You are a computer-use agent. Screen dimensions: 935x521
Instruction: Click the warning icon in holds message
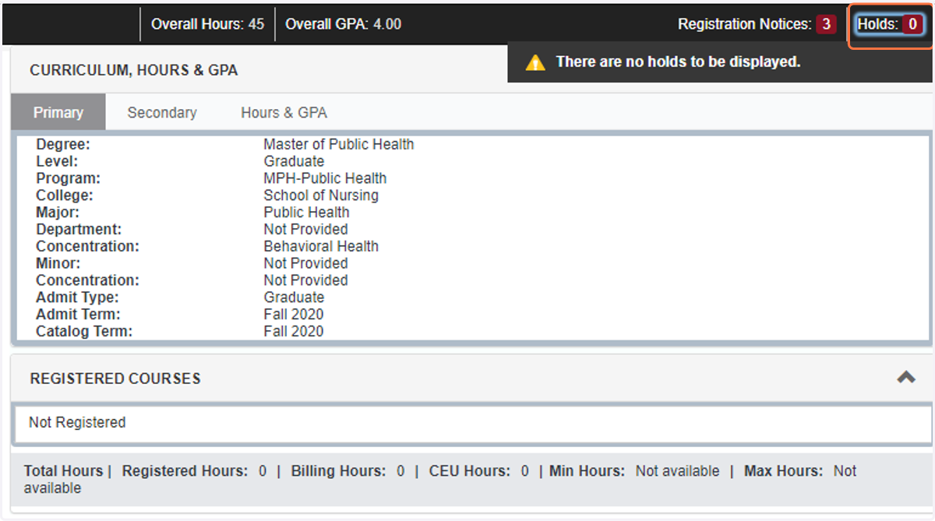[535, 62]
